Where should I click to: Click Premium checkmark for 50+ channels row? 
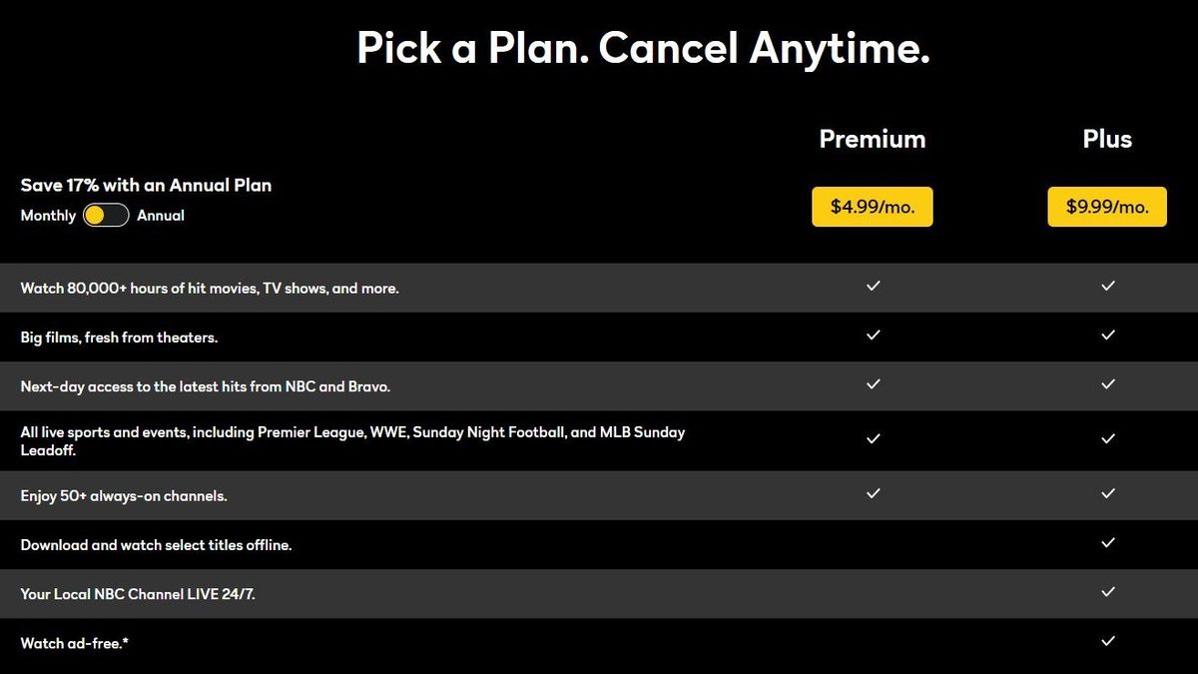click(x=874, y=493)
